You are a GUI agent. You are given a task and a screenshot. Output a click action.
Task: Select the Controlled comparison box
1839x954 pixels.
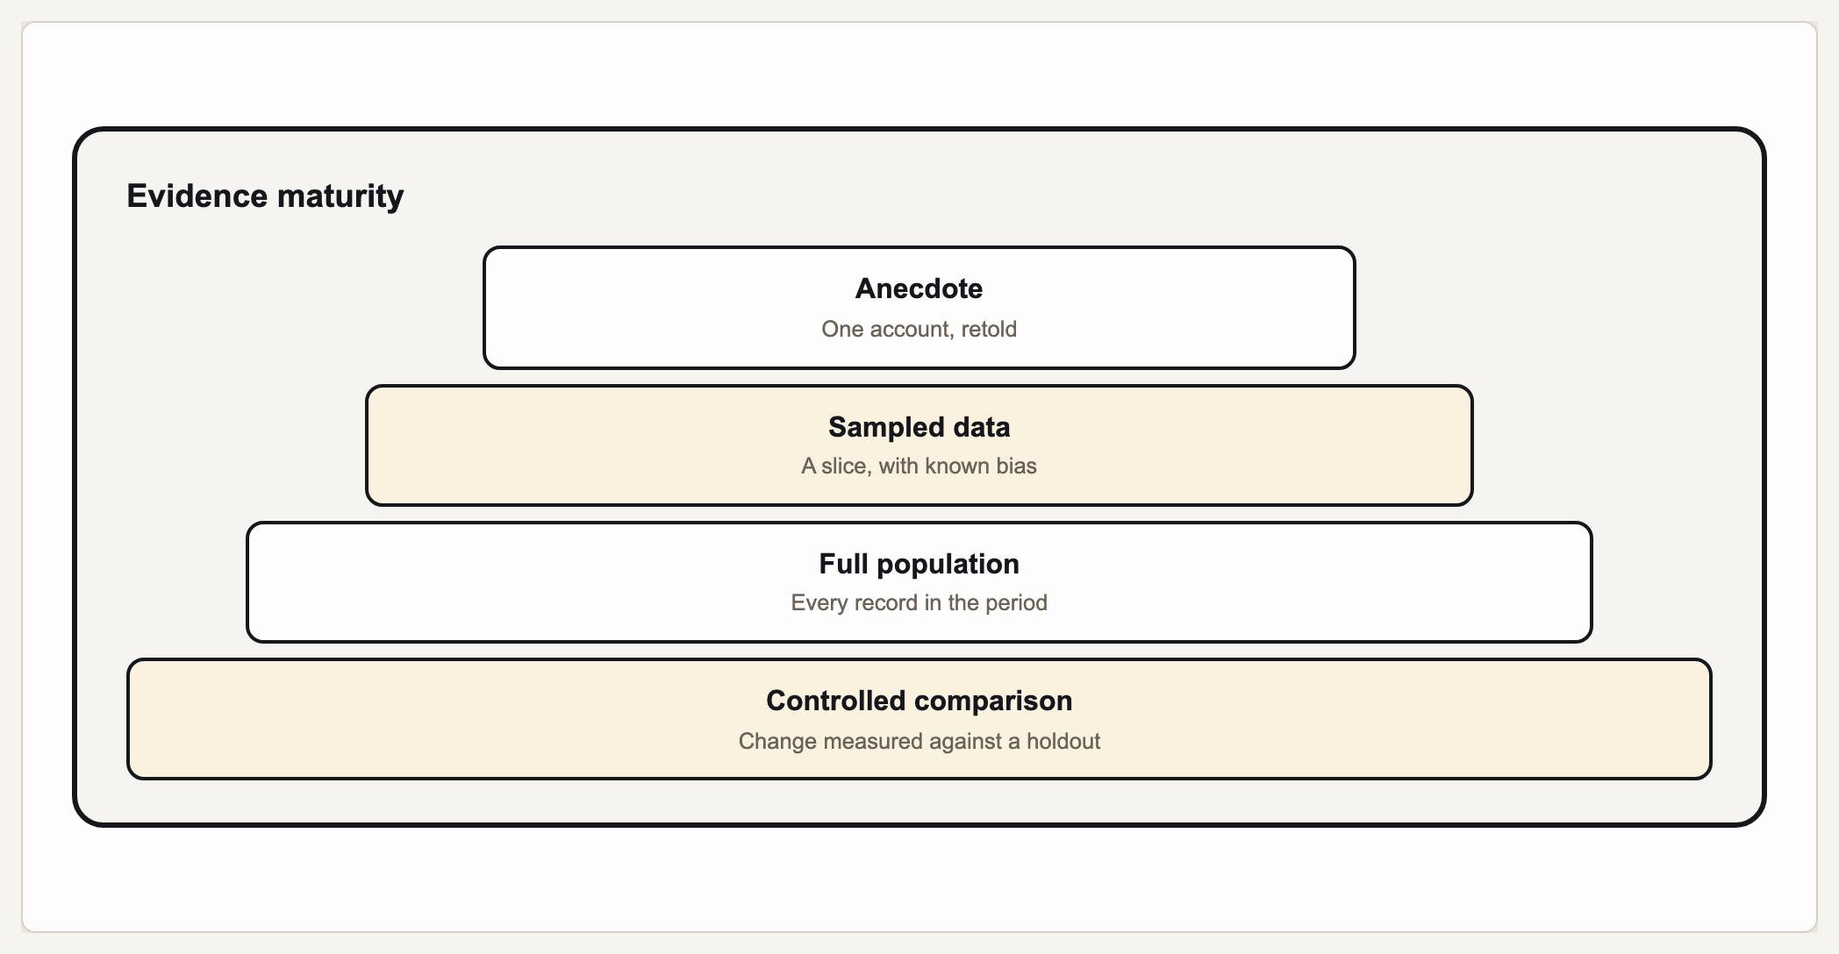click(919, 719)
